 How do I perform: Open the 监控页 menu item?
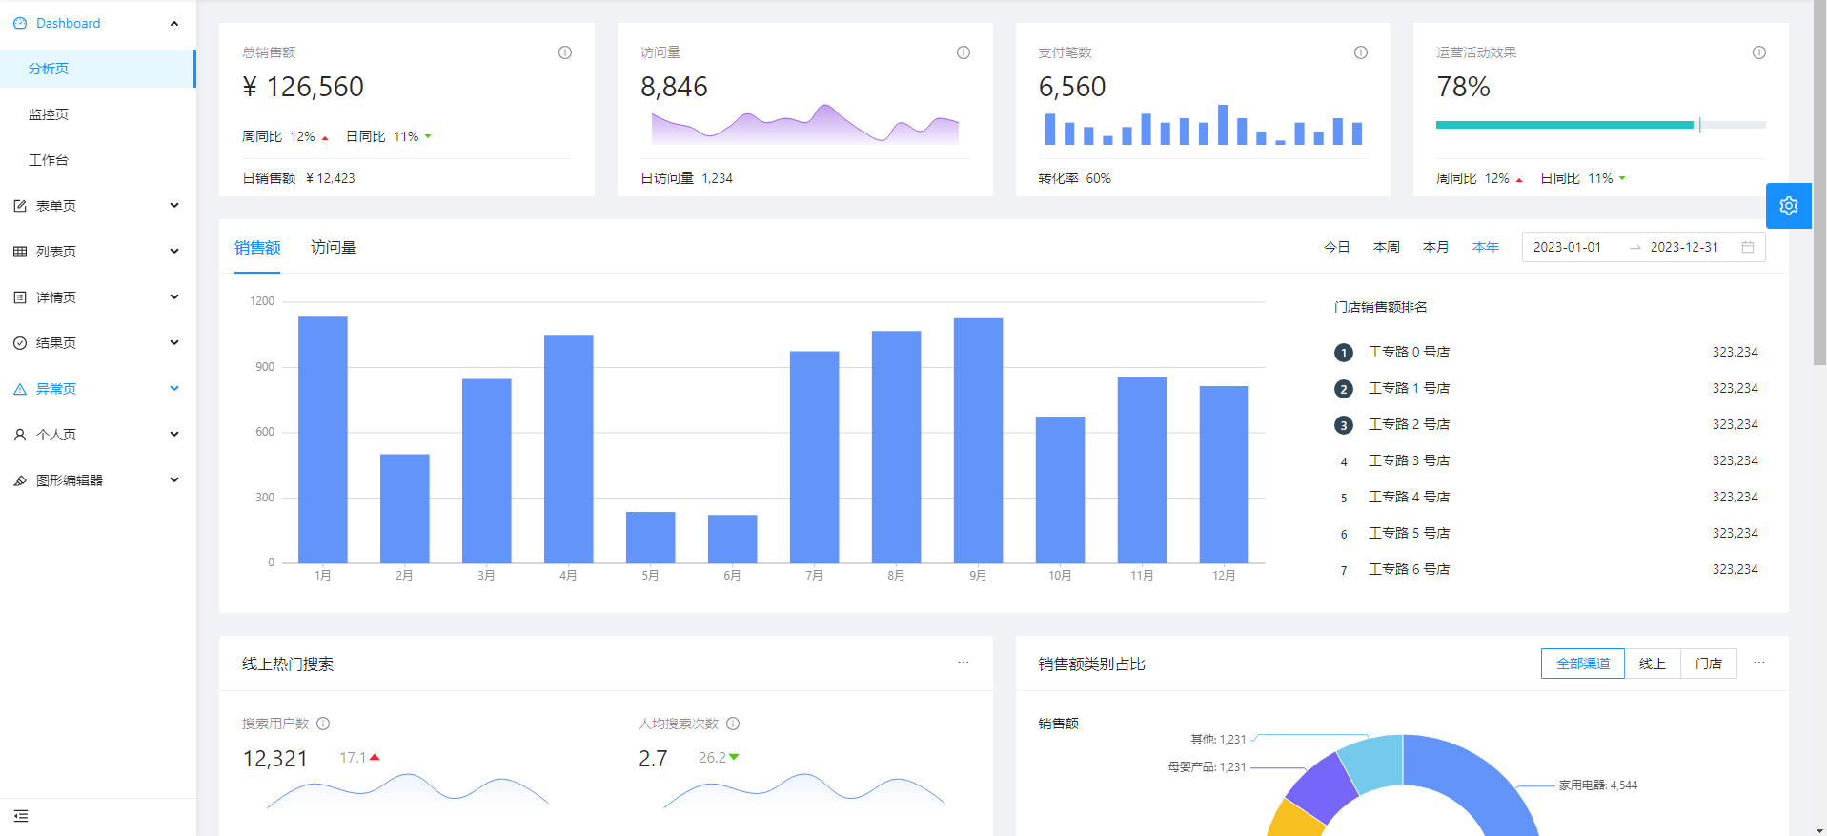pos(97,114)
